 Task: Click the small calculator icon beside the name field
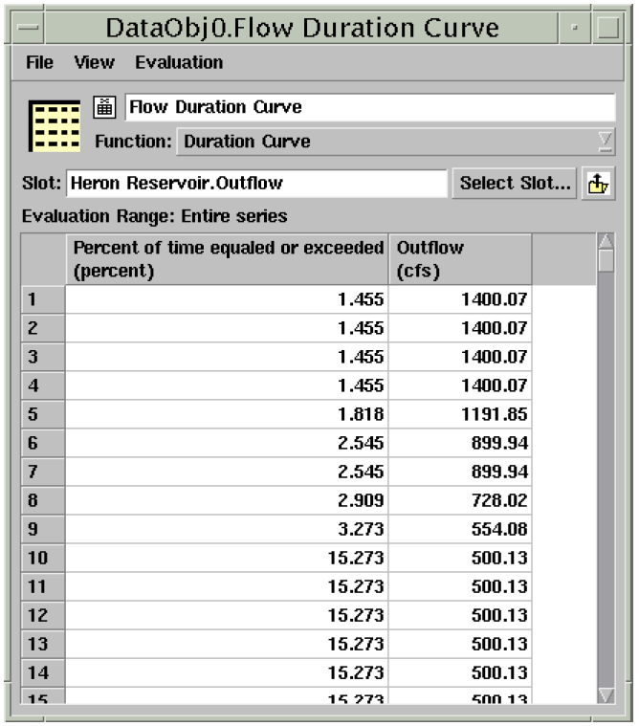tap(106, 107)
